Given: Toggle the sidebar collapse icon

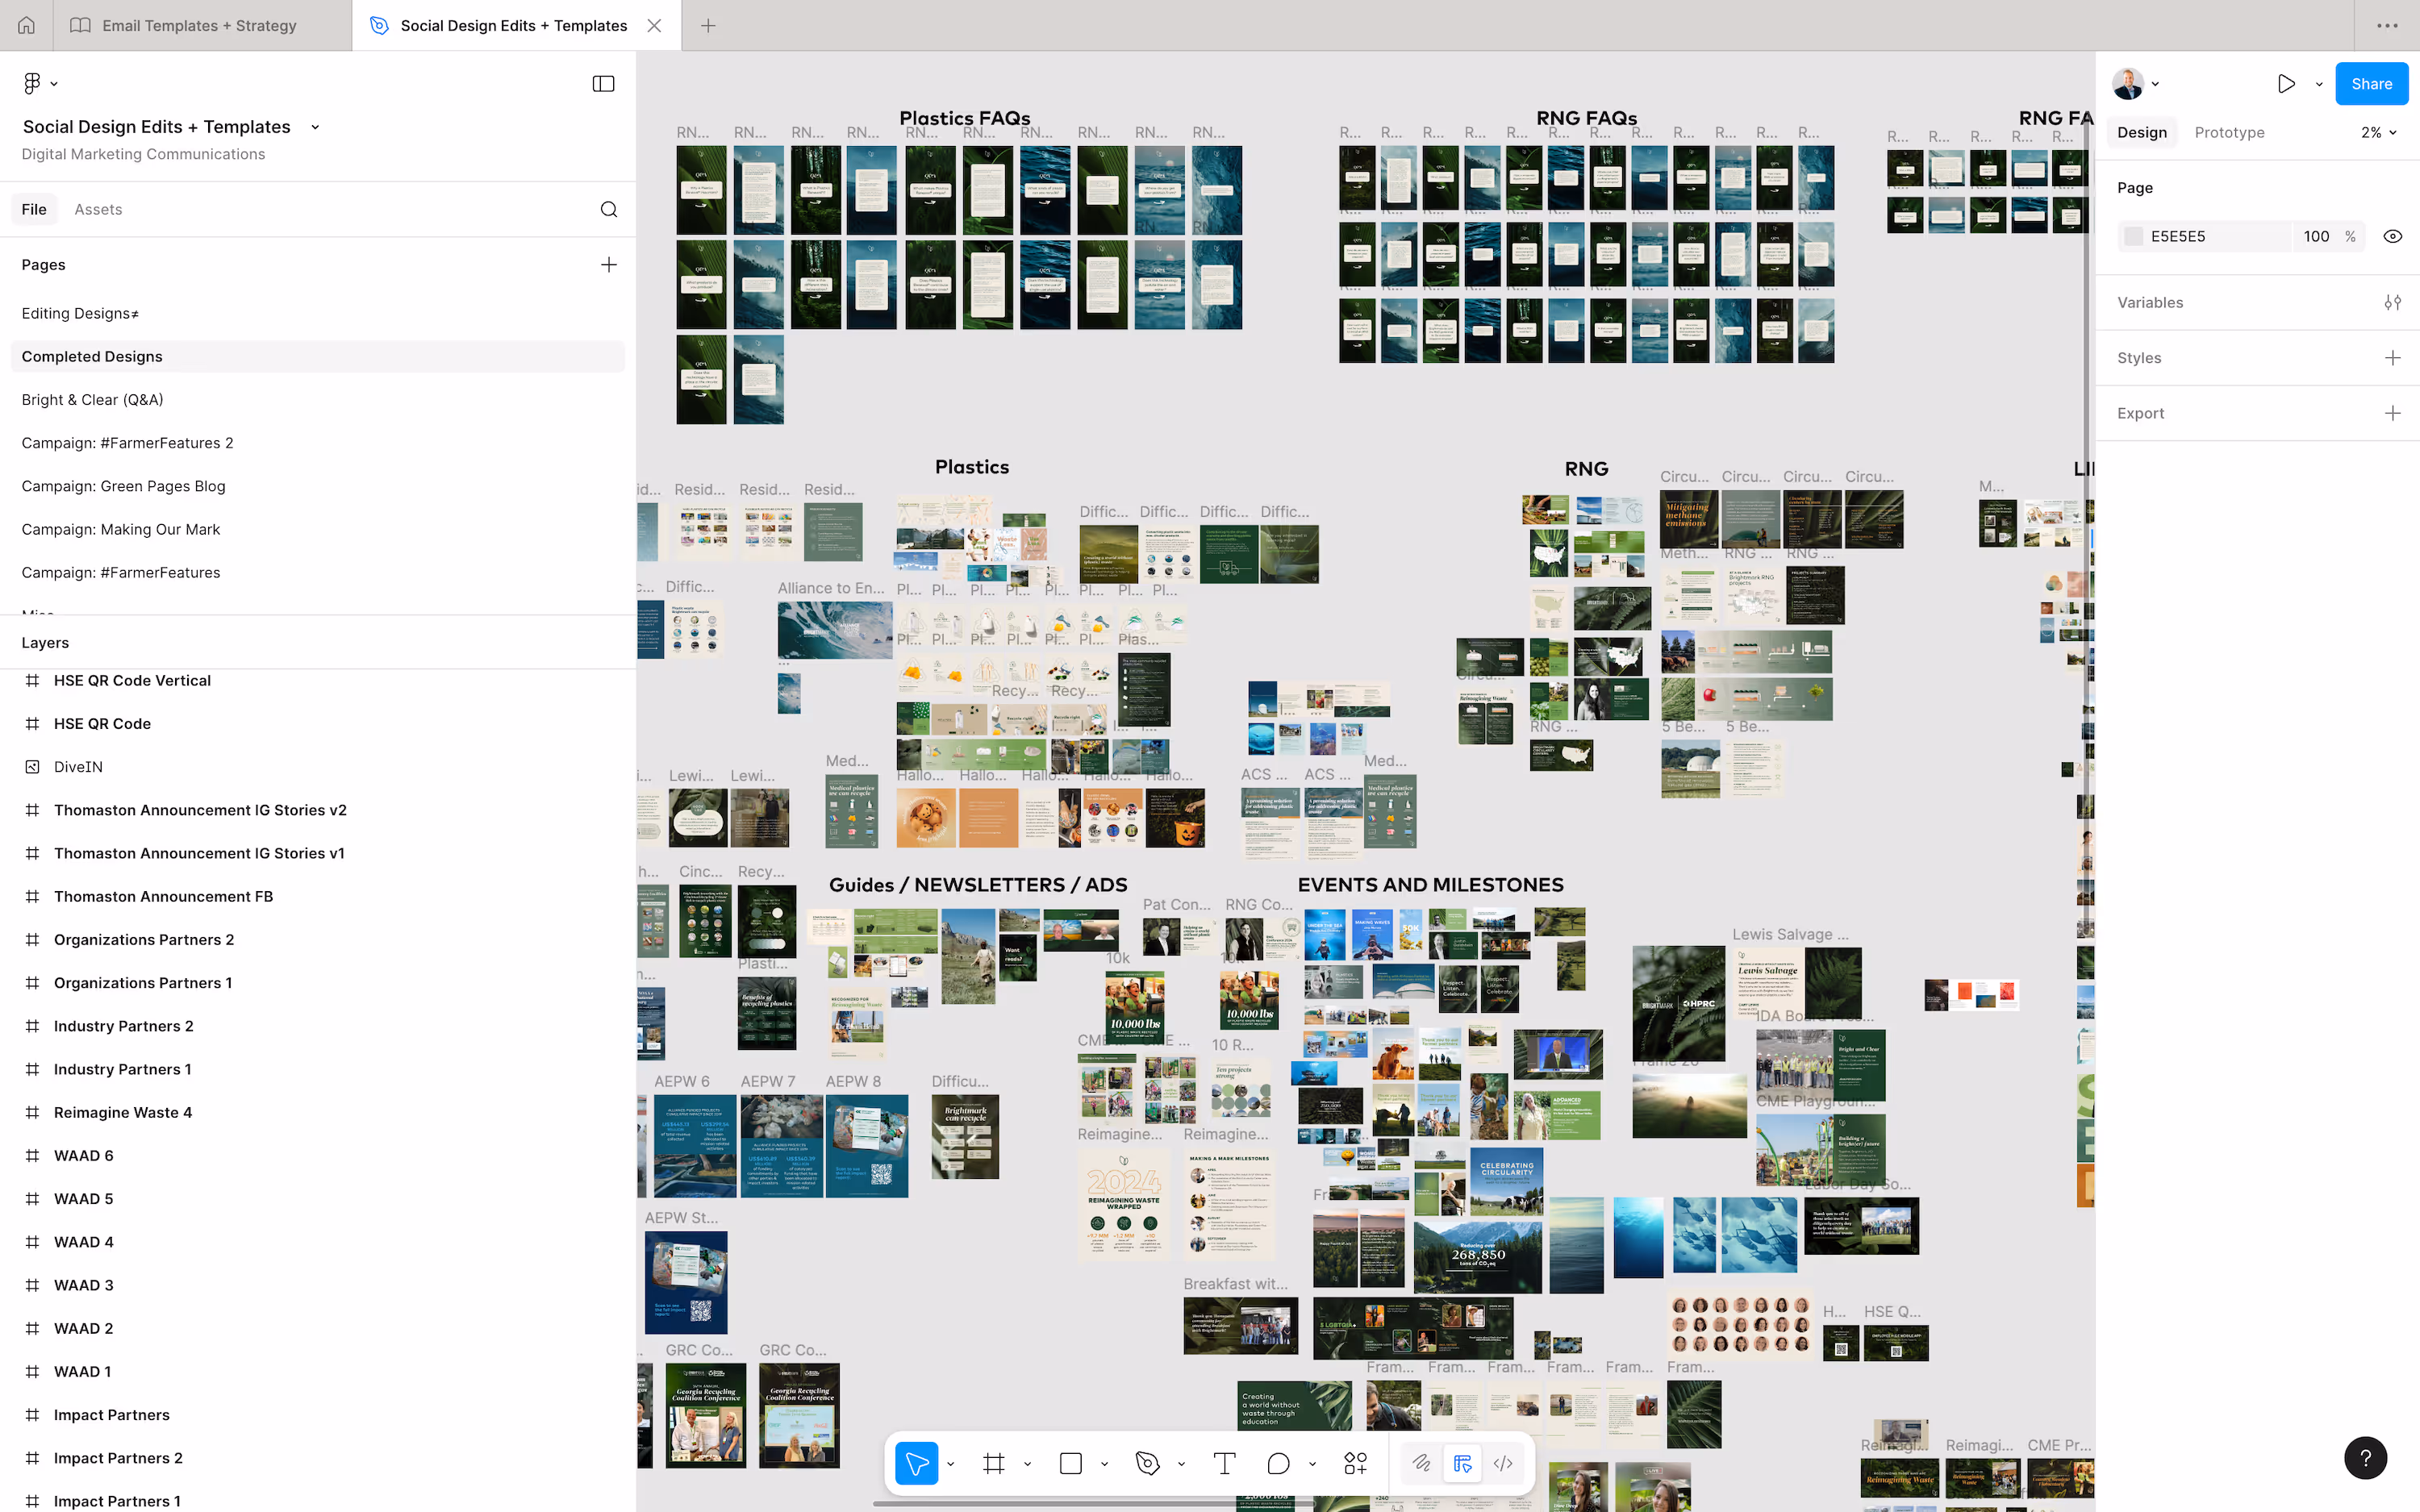Looking at the screenshot, I should pos(603,83).
